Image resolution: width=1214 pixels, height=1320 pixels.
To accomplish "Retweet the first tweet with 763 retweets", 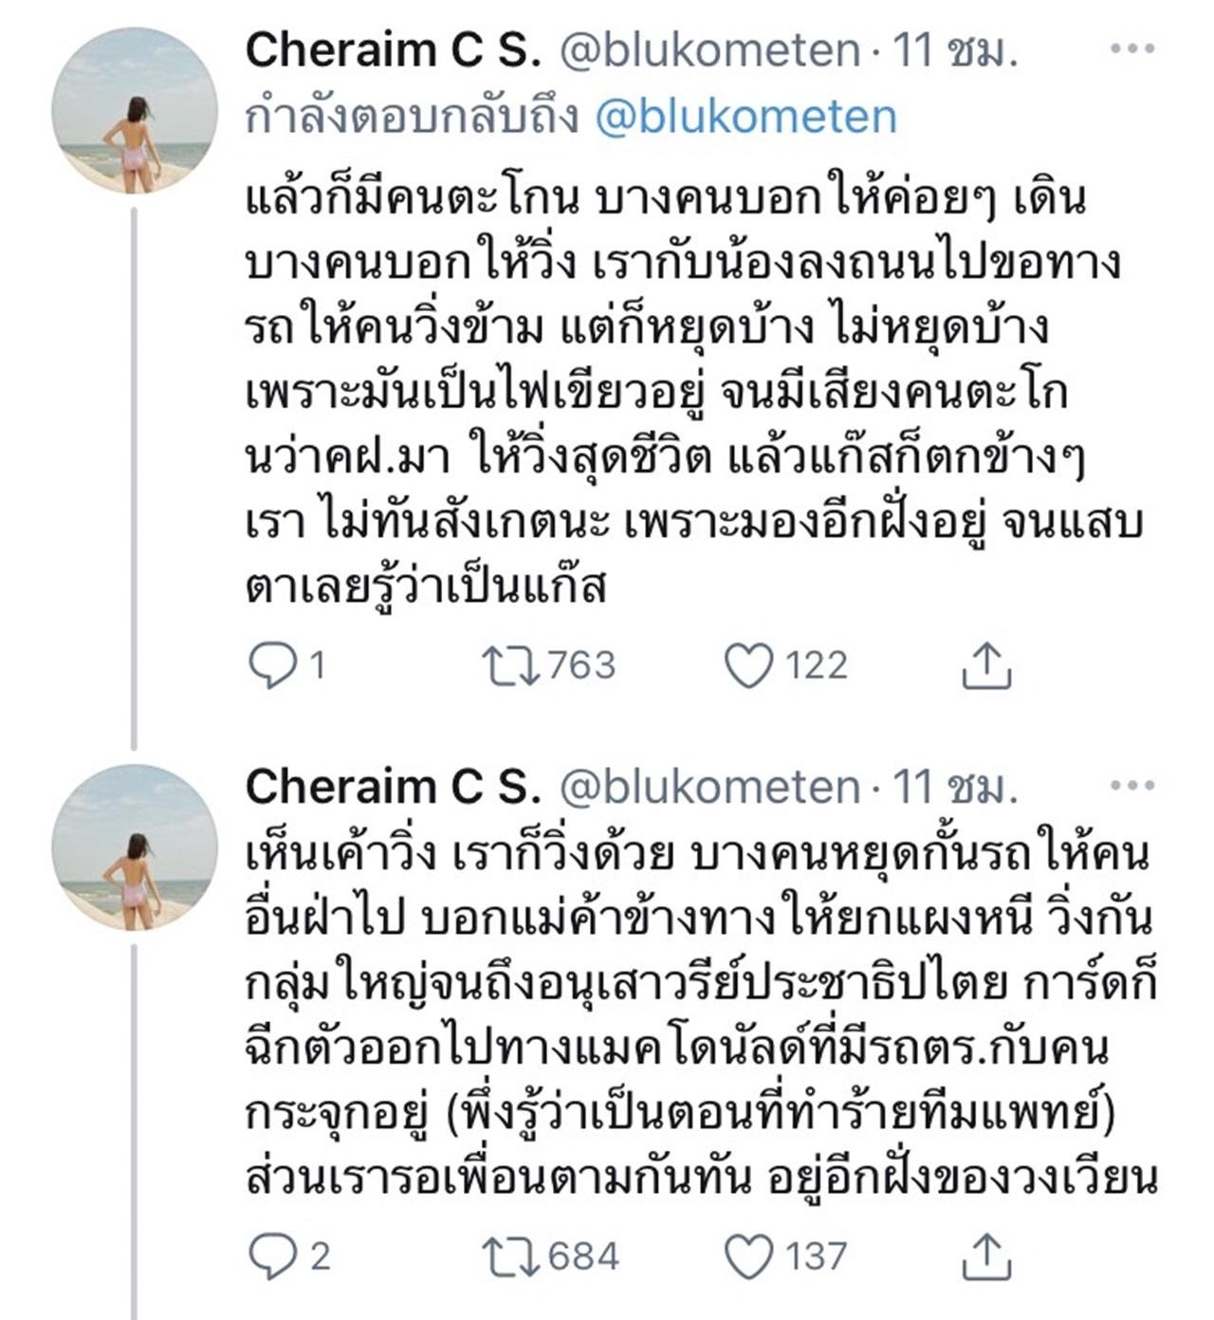I will pos(512,665).
